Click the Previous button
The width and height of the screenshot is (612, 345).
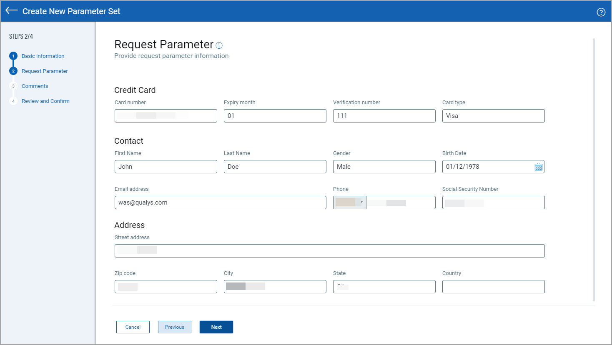(174, 327)
